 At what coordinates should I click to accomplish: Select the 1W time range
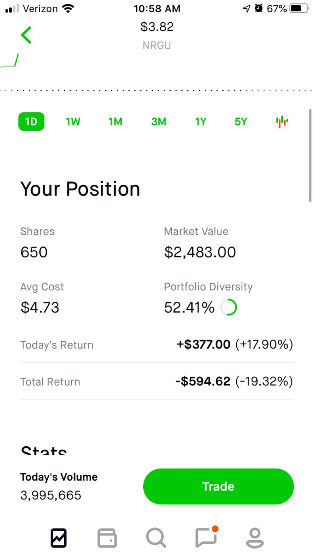[x=73, y=122]
